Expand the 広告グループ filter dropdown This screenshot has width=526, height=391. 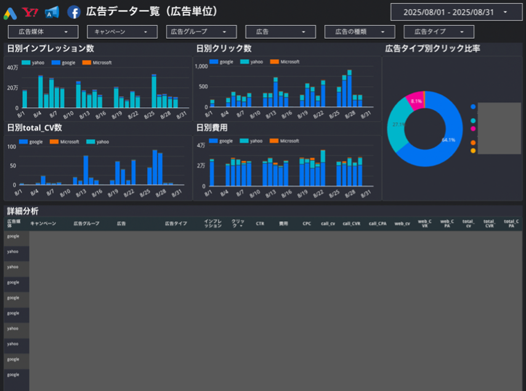201,31
